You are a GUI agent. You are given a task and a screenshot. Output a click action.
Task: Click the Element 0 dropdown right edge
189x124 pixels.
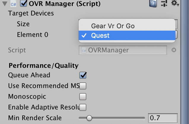(176, 34)
